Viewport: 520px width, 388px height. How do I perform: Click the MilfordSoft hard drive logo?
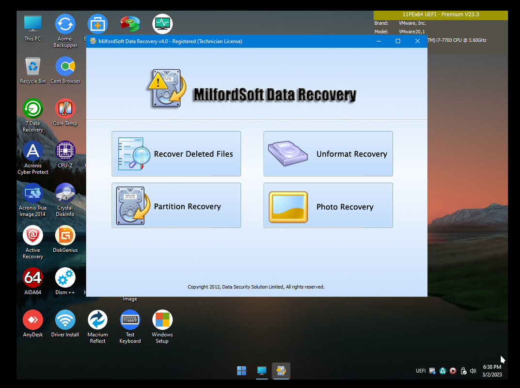167,88
